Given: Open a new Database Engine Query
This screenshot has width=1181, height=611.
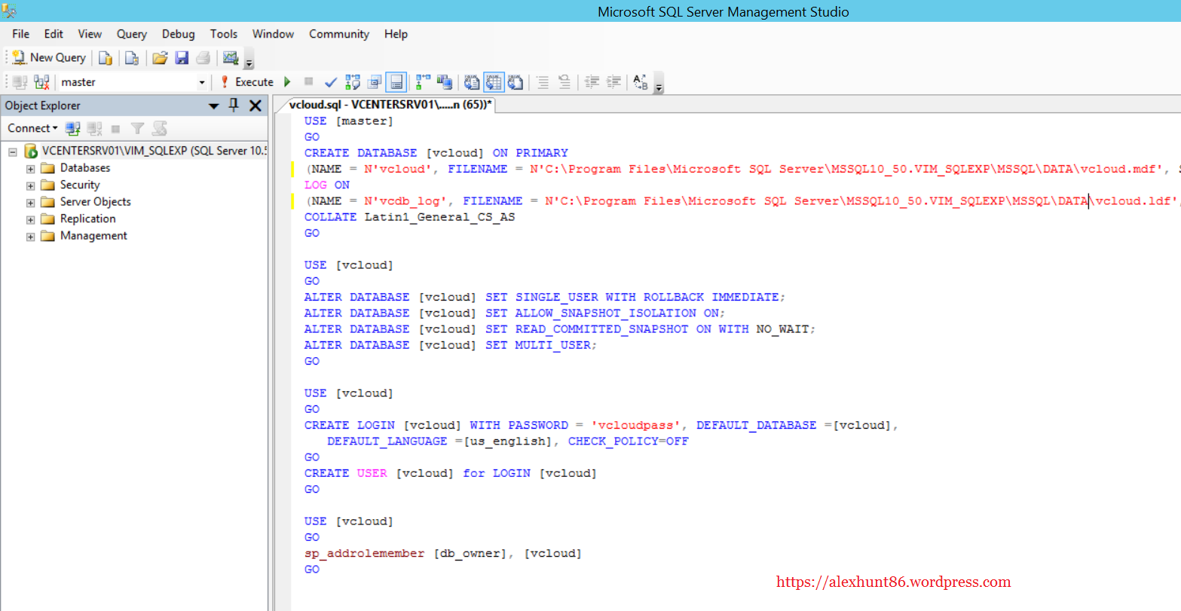Looking at the screenshot, I should click(106, 58).
